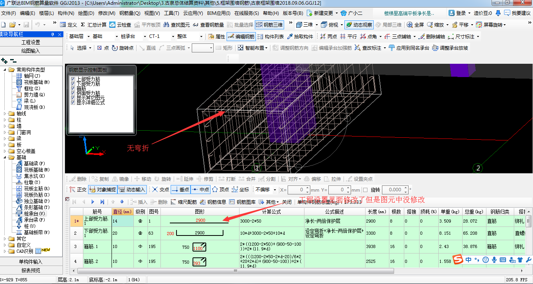Image resolution: width=533 pixels, height=284 pixels.
Task: Toggle 显示详细公式 checkbox
Action: [73, 102]
